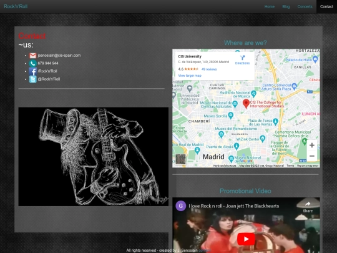
Task: Click the WiZink Center map marker
Action: pyautogui.click(x=262, y=139)
